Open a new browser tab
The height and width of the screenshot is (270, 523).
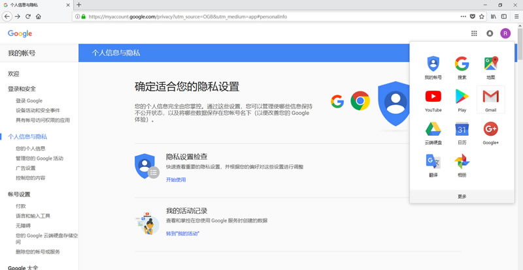(78, 5)
